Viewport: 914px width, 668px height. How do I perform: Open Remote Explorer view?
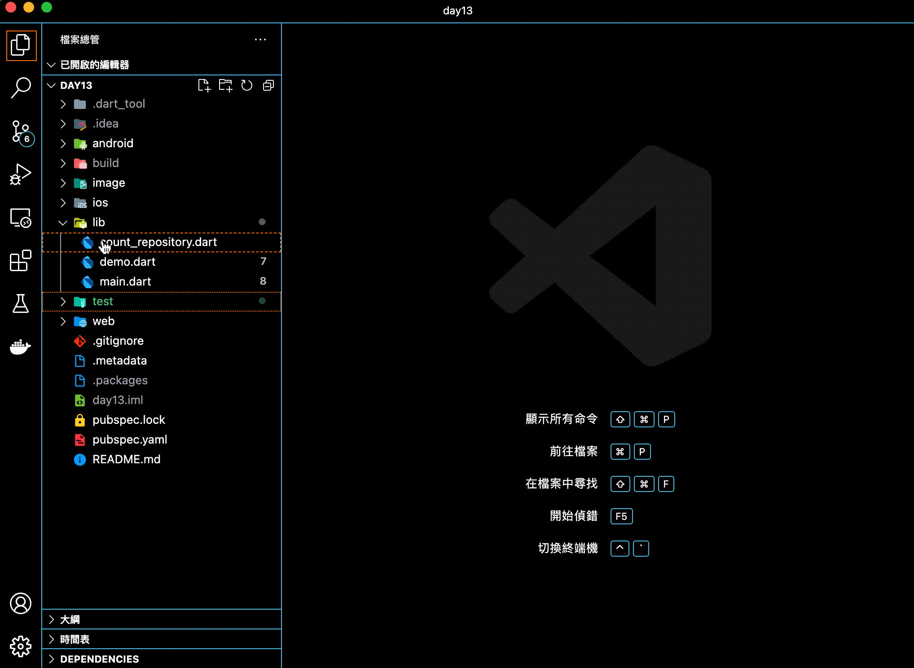(21, 218)
